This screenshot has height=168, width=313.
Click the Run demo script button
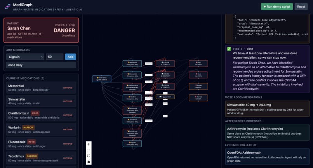276,7
